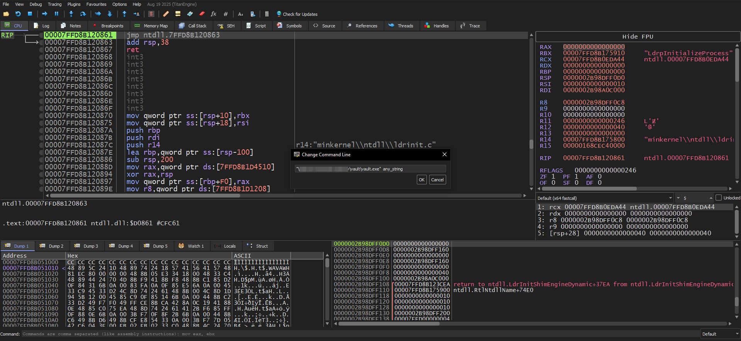
Task: Open the Watch 1 tab
Action: tap(191, 246)
